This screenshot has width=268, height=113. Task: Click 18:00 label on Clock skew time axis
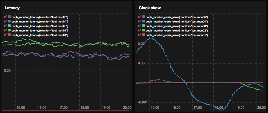219,108
